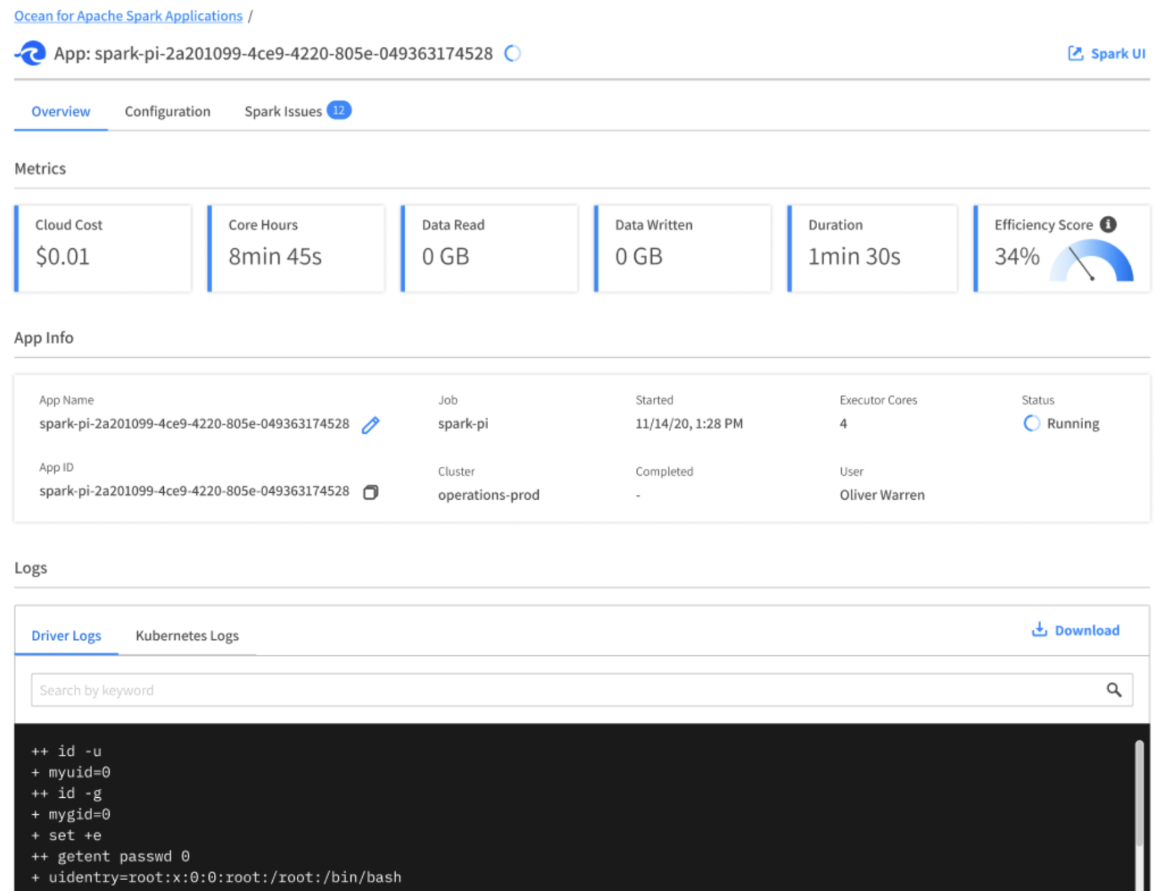Focus the Search by keyword field
Image resolution: width=1160 pixels, height=891 pixels.
562,690
